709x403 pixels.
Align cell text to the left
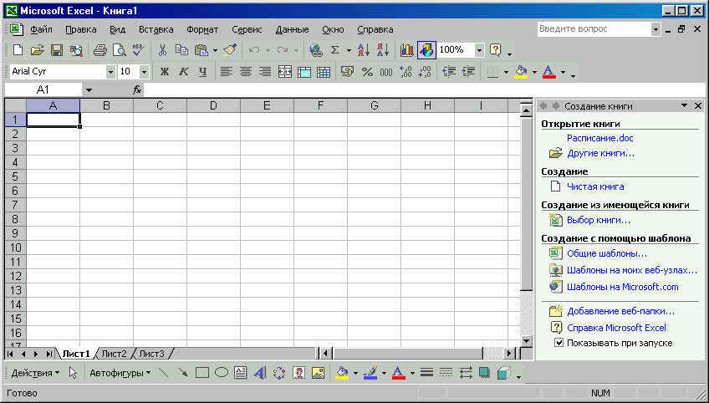click(x=226, y=71)
